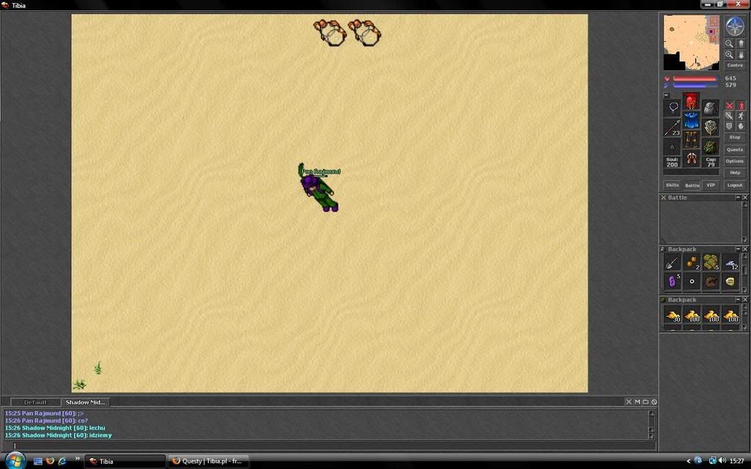Select the spear weapon slot with 23

(x=673, y=128)
